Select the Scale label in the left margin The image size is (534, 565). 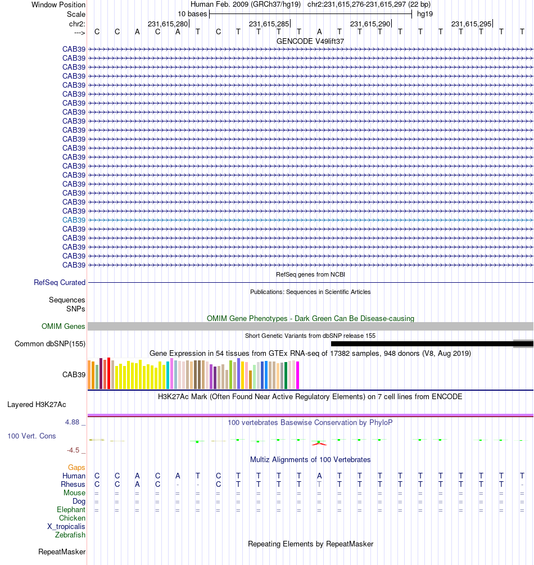(76, 15)
